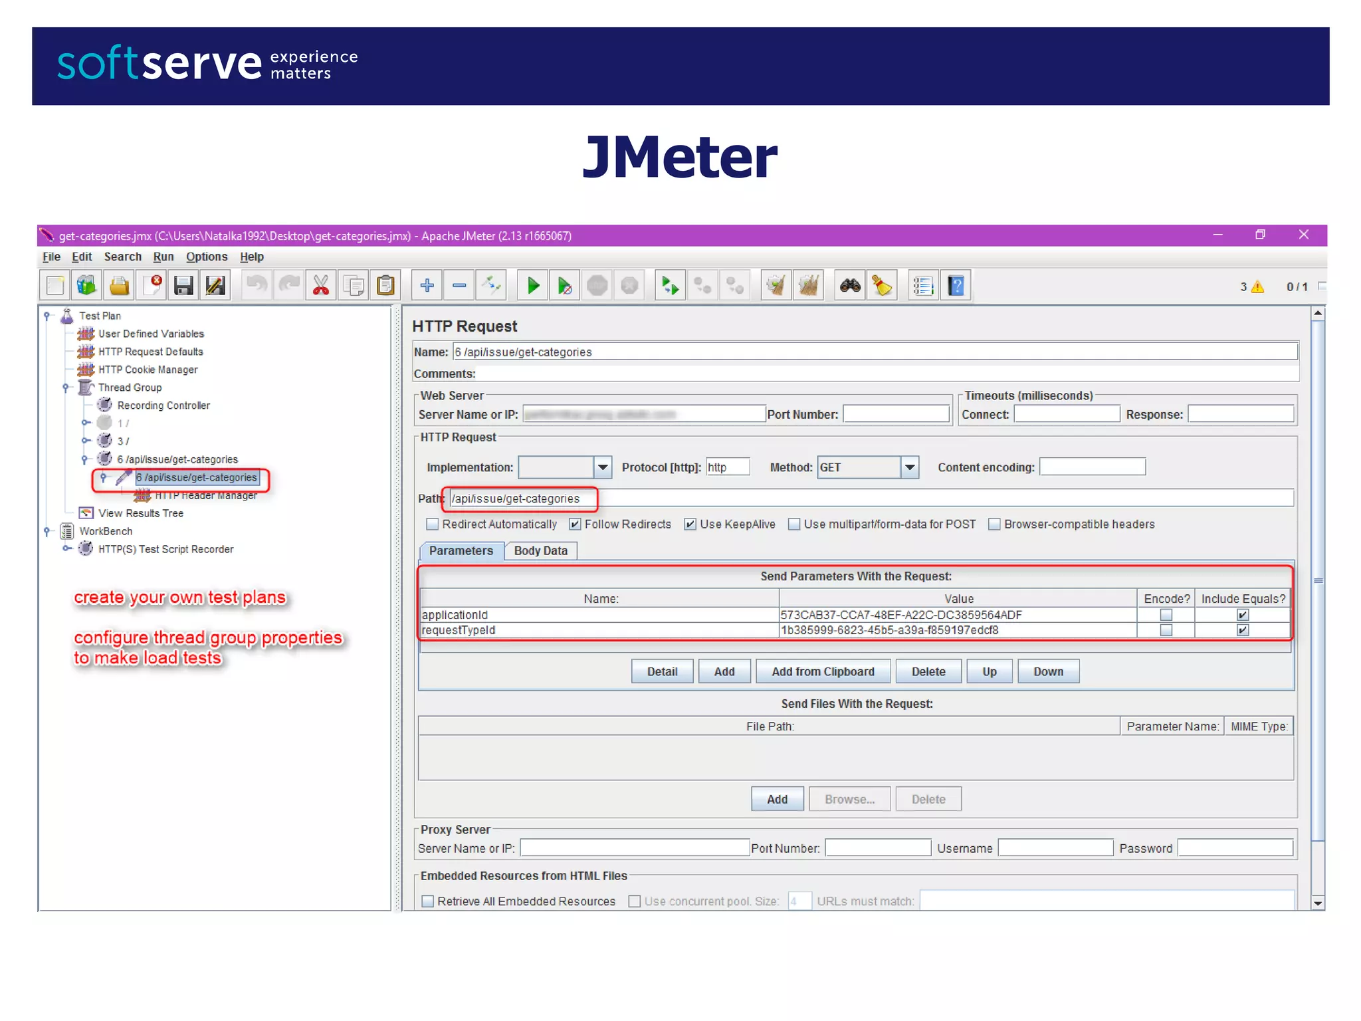Click the Cut scissors icon
1361x1021 pixels.
[321, 286]
